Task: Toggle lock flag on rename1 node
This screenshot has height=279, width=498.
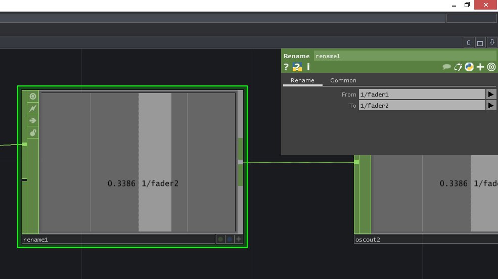Action: (x=33, y=133)
